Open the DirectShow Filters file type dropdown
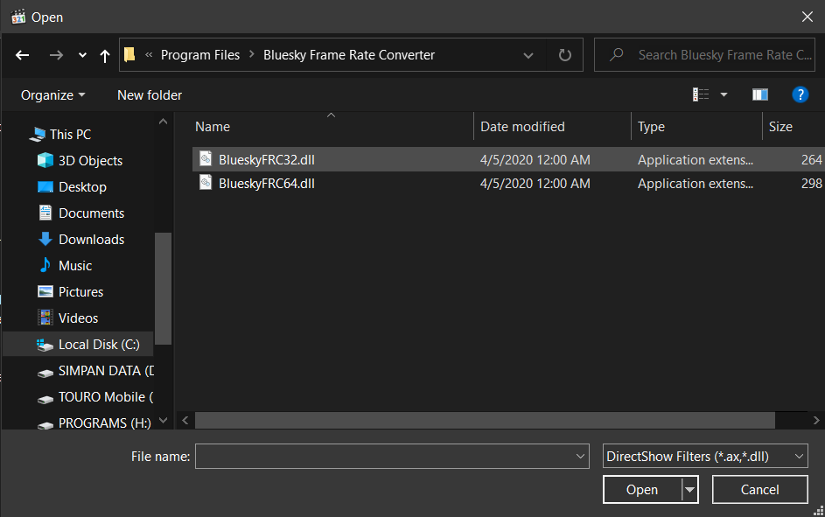 click(x=705, y=456)
